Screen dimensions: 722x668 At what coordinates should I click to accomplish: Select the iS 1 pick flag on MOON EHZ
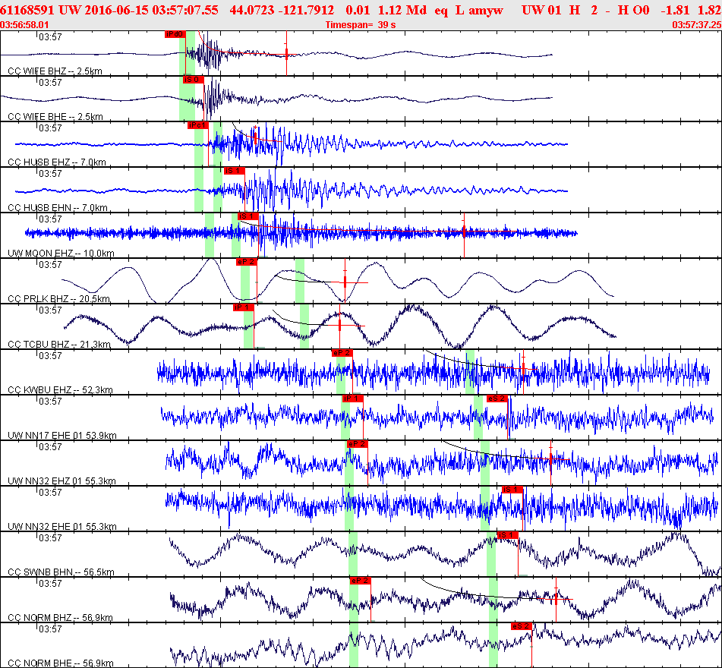click(x=248, y=216)
